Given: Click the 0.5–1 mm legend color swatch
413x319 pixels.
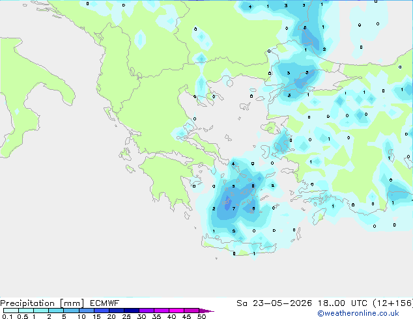Looking at the screenshot, I should [26, 311].
